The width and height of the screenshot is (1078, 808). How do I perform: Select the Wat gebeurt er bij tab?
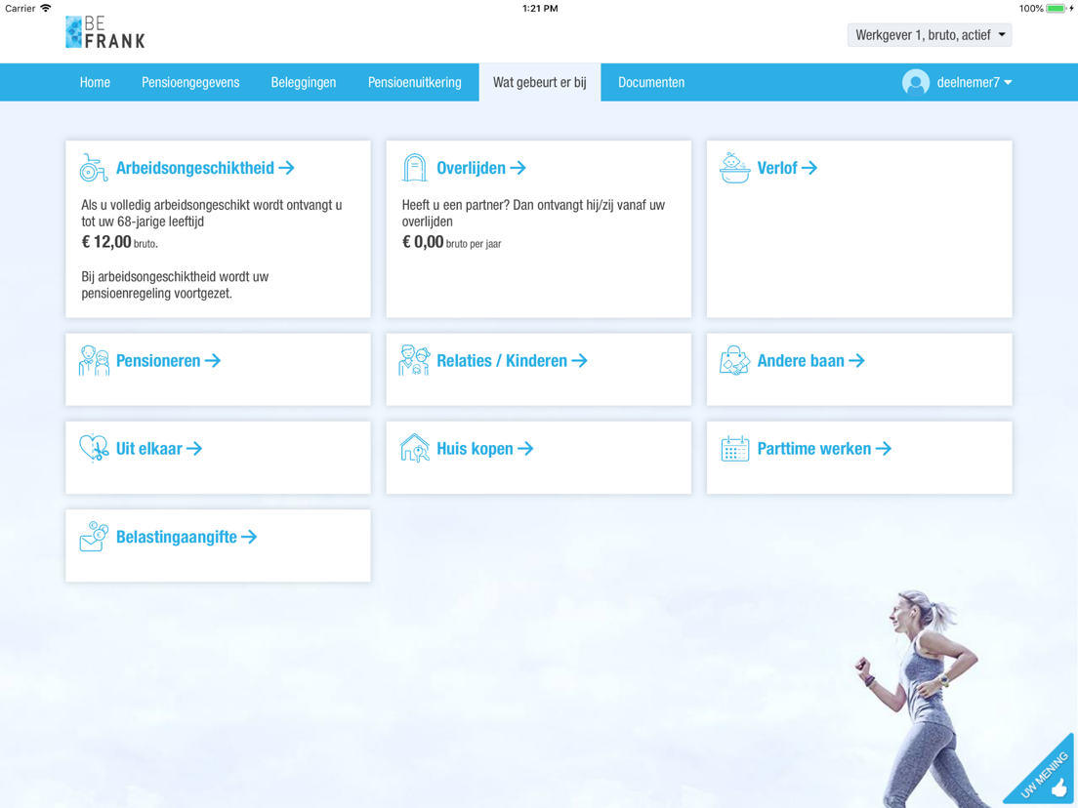(540, 82)
